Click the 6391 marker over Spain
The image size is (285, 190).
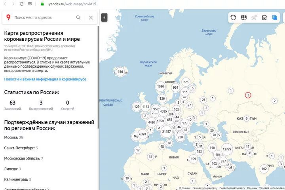click(x=142, y=134)
